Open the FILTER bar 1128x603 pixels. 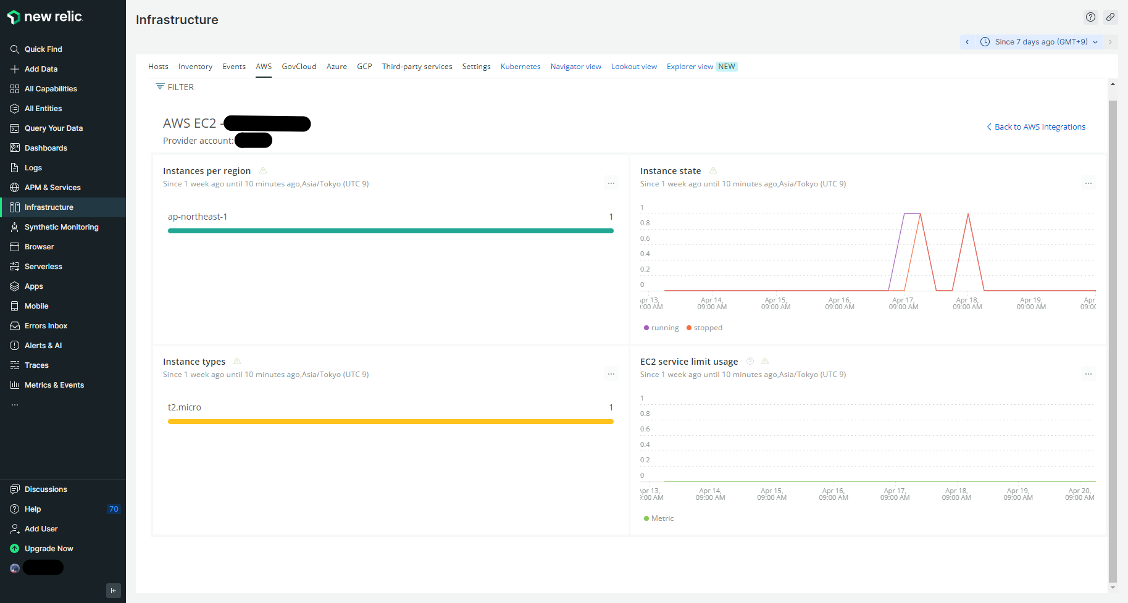pyautogui.click(x=175, y=87)
